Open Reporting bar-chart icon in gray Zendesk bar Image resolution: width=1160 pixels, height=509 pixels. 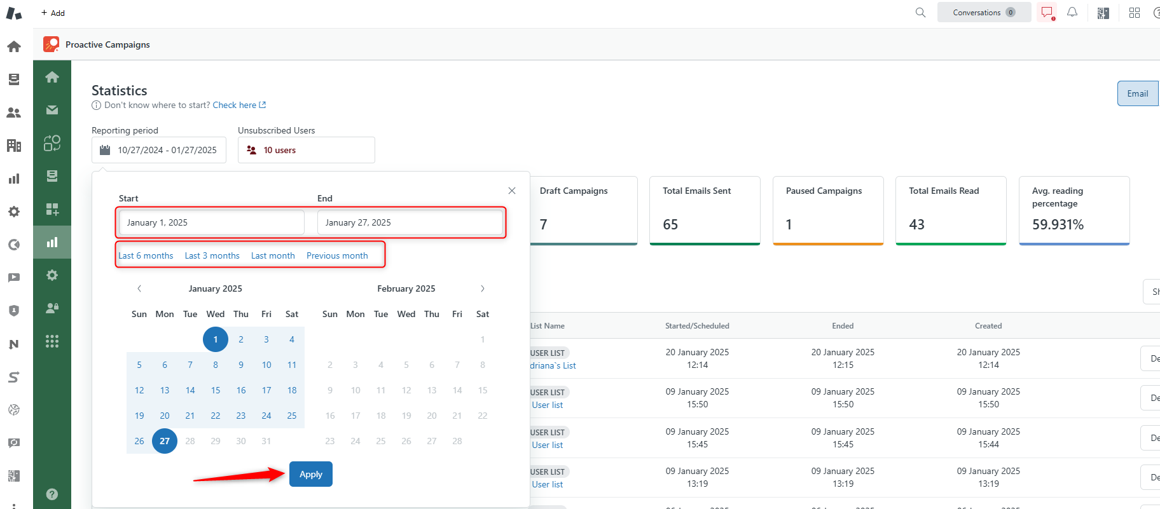tap(14, 179)
